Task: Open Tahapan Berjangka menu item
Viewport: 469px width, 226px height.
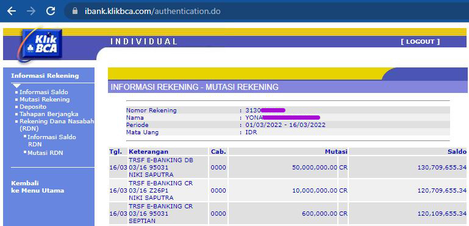Action: (49, 114)
